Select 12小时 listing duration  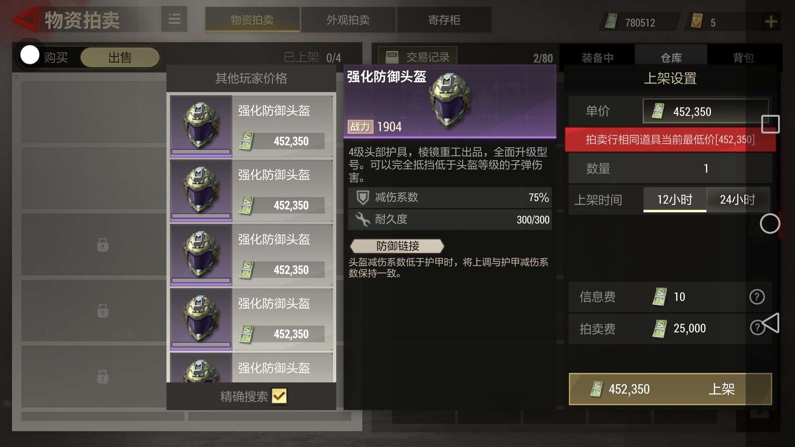pyautogui.click(x=675, y=199)
